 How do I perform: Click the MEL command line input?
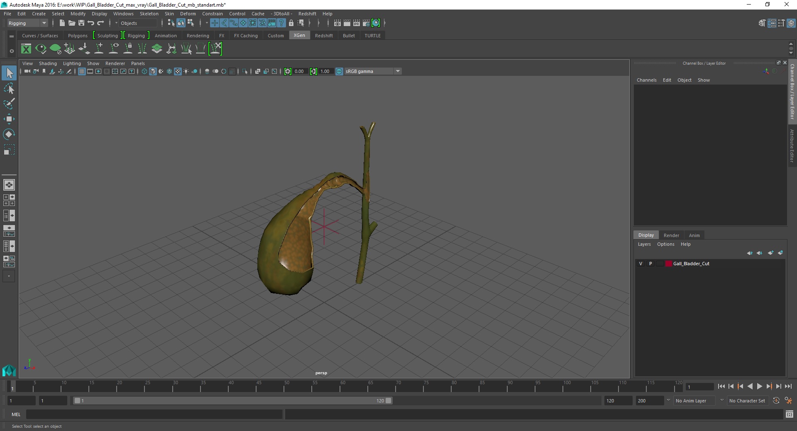[x=154, y=414]
